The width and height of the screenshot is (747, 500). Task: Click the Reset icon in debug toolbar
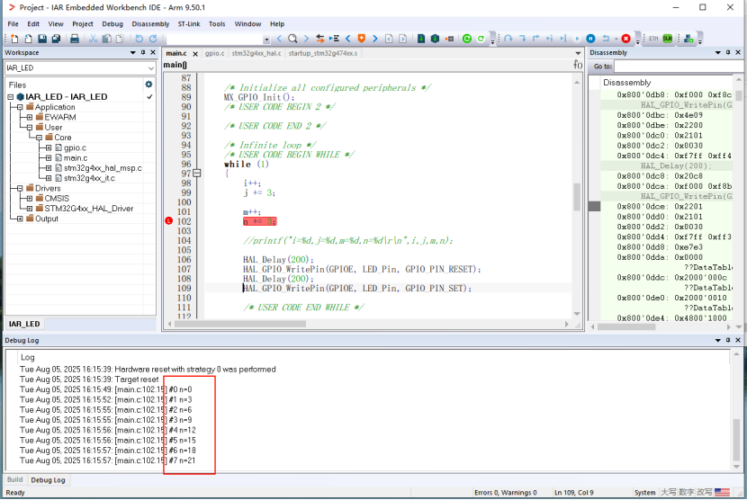(606, 39)
